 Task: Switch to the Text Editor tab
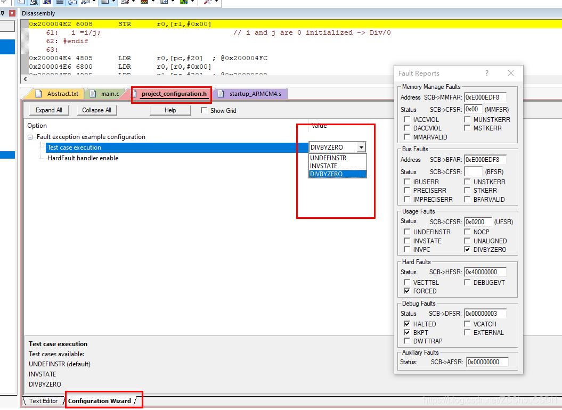point(43,400)
